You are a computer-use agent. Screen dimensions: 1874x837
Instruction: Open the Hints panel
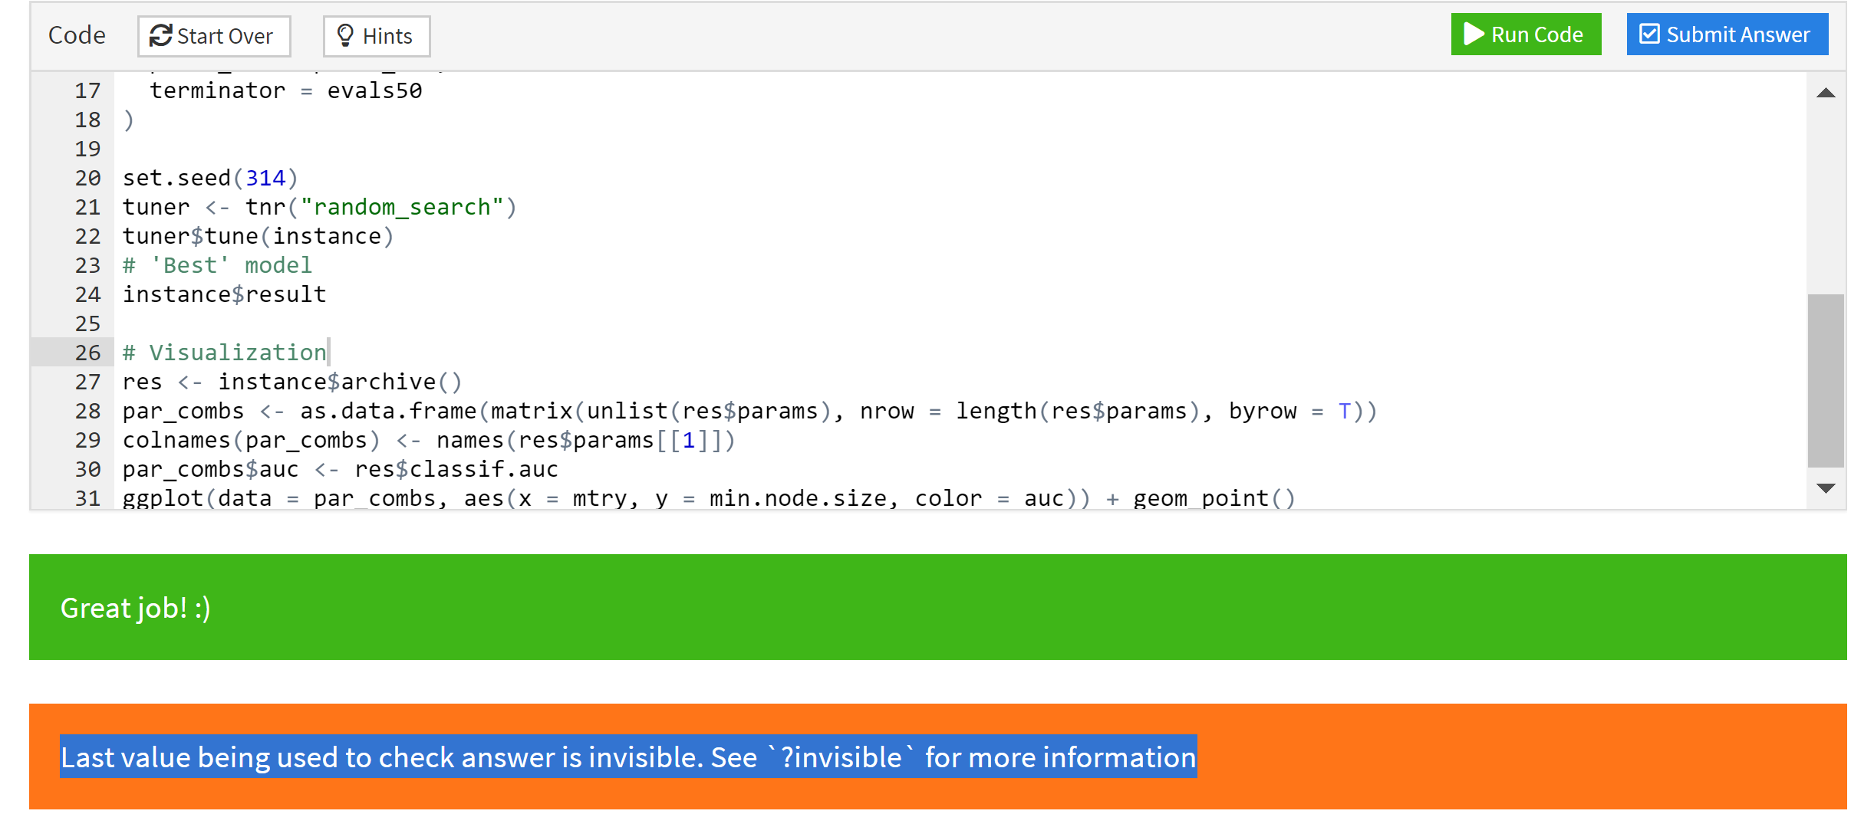click(x=376, y=35)
